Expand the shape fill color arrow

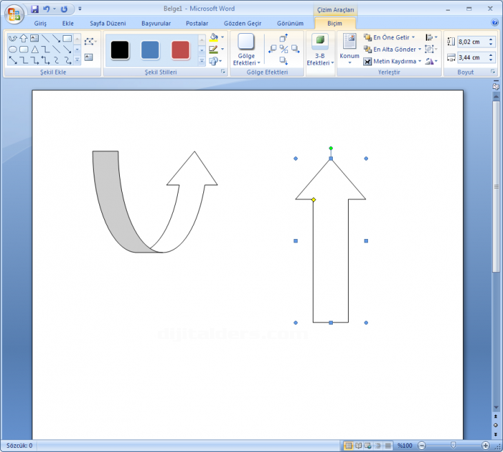coord(223,37)
